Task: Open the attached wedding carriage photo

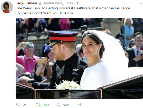Action: coord(79,59)
